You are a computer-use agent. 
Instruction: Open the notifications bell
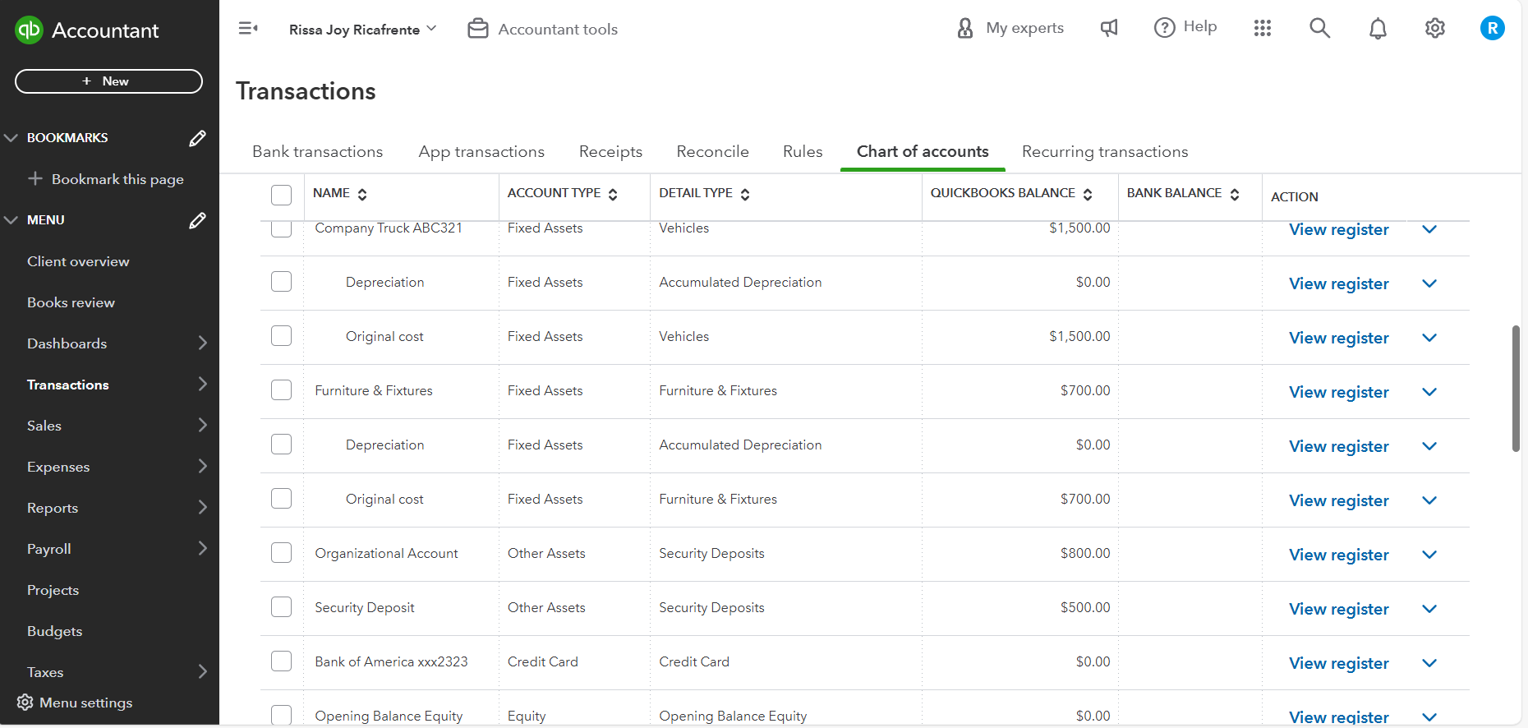(x=1378, y=29)
